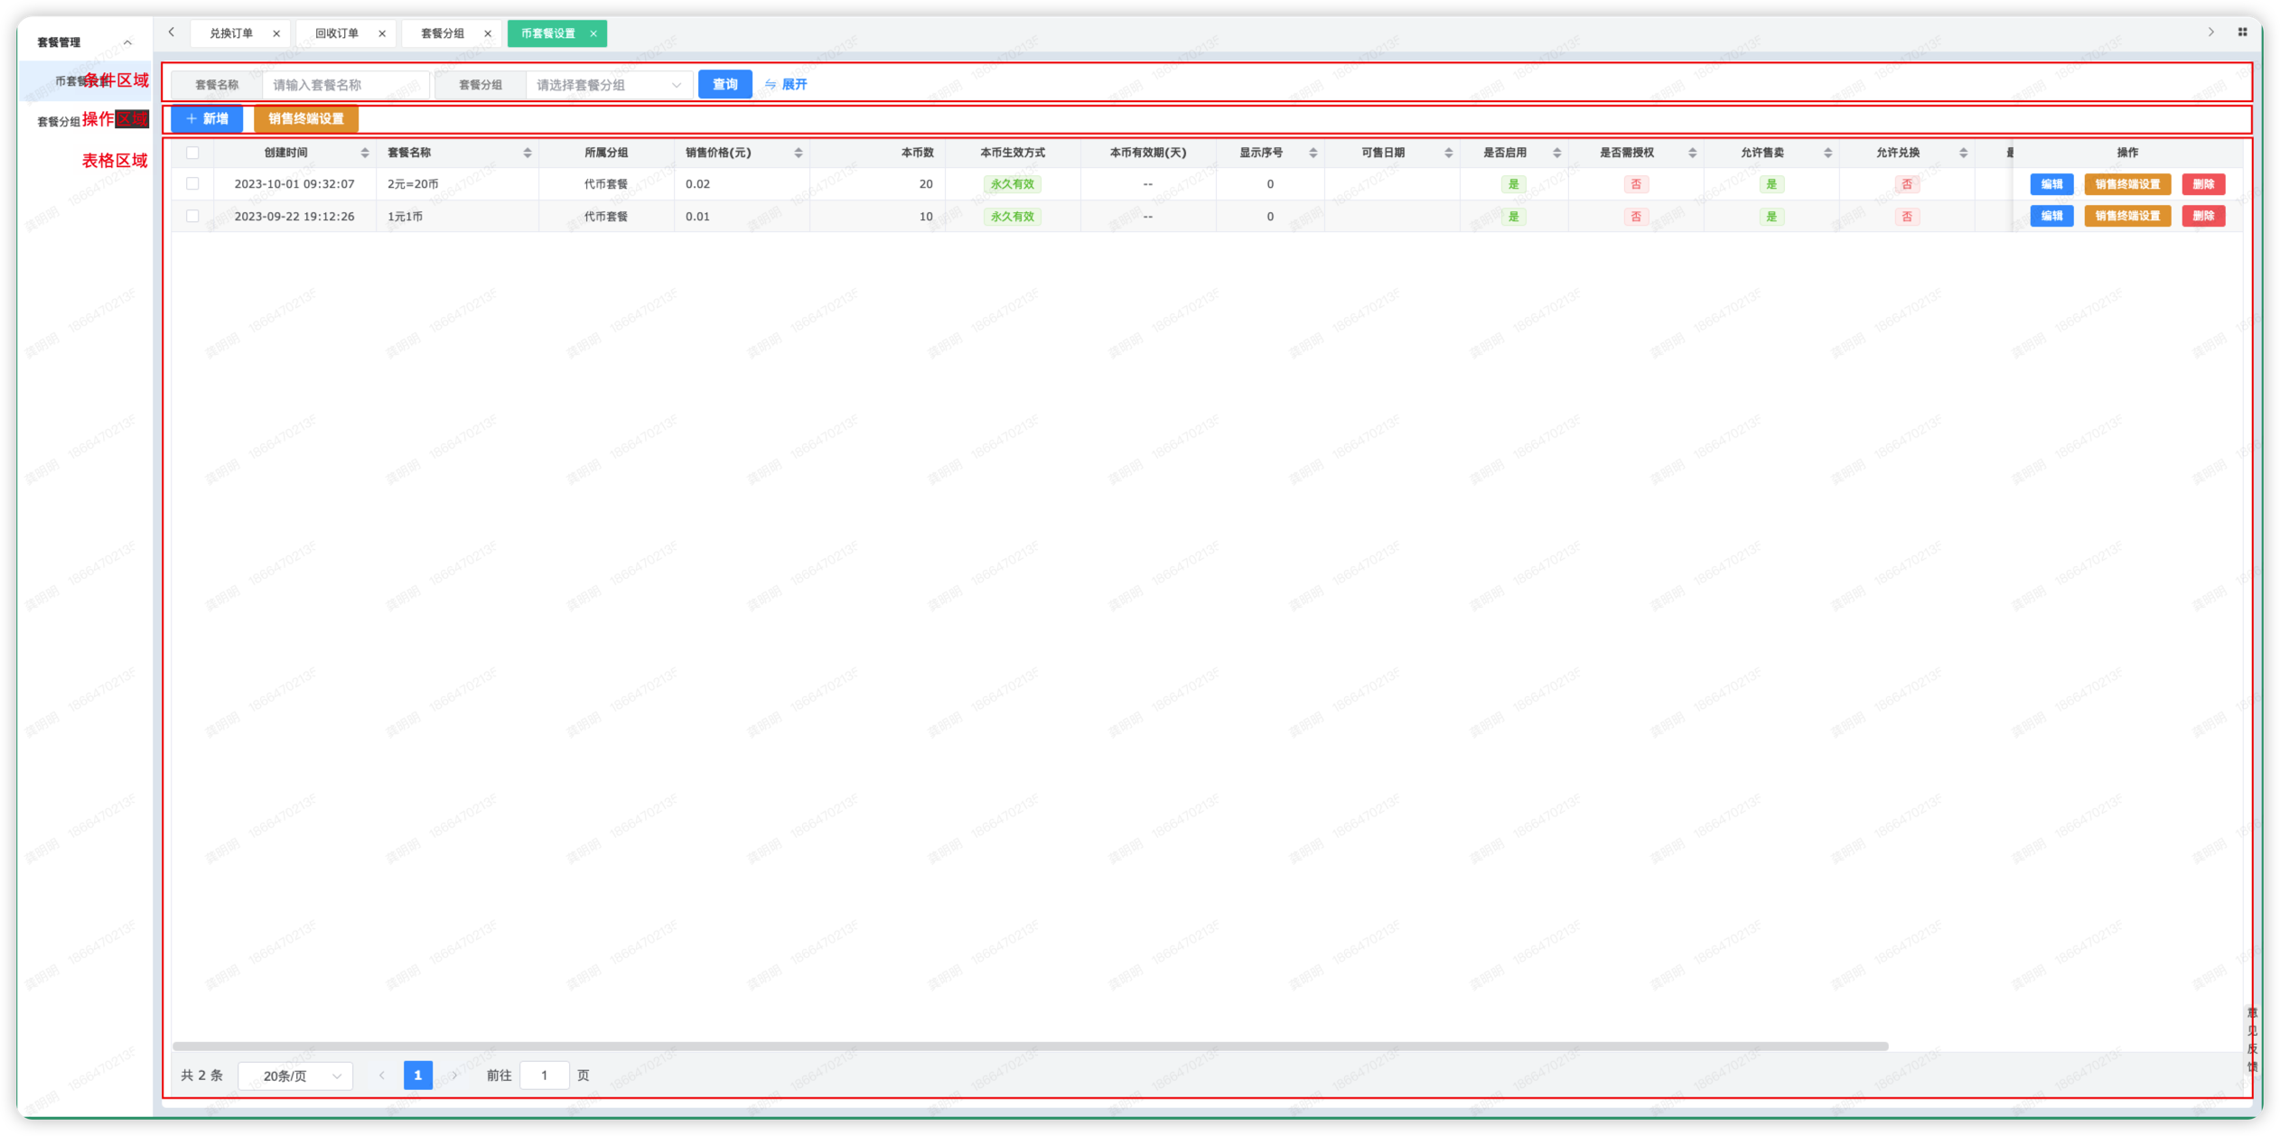The image size is (2280, 1136).
Task: Open the 20条/页 page size dropdown
Action: 295,1075
